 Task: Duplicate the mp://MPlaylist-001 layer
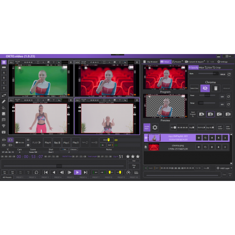[205, 138]
